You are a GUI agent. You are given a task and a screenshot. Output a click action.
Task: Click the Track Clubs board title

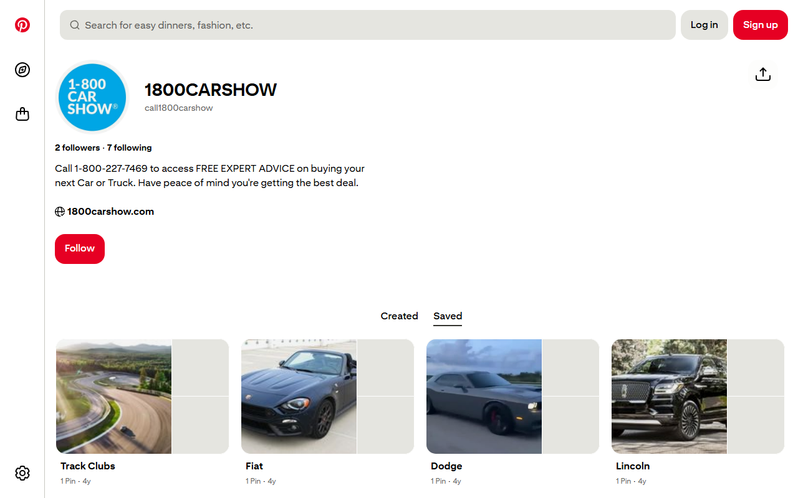pyautogui.click(x=88, y=466)
